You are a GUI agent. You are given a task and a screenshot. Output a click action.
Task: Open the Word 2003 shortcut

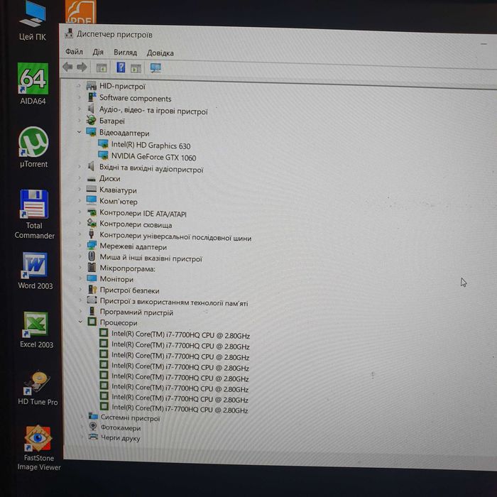pyautogui.click(x=35, y=271)
